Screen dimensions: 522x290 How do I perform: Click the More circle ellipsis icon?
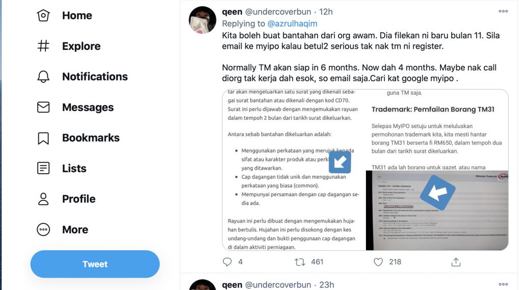tap(43, 229)
